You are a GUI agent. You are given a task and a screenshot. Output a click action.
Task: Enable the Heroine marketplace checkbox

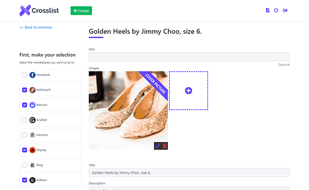[x=24, y=135]
